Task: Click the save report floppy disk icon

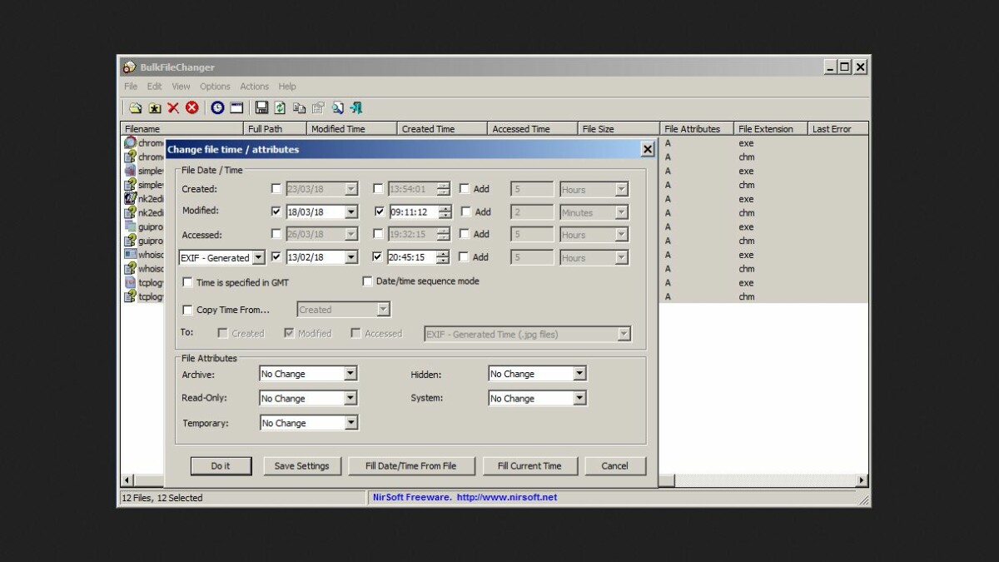Action: point(264,107)
